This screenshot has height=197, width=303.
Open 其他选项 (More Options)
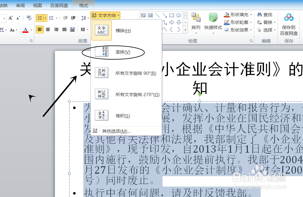click(x=116, y=131)
